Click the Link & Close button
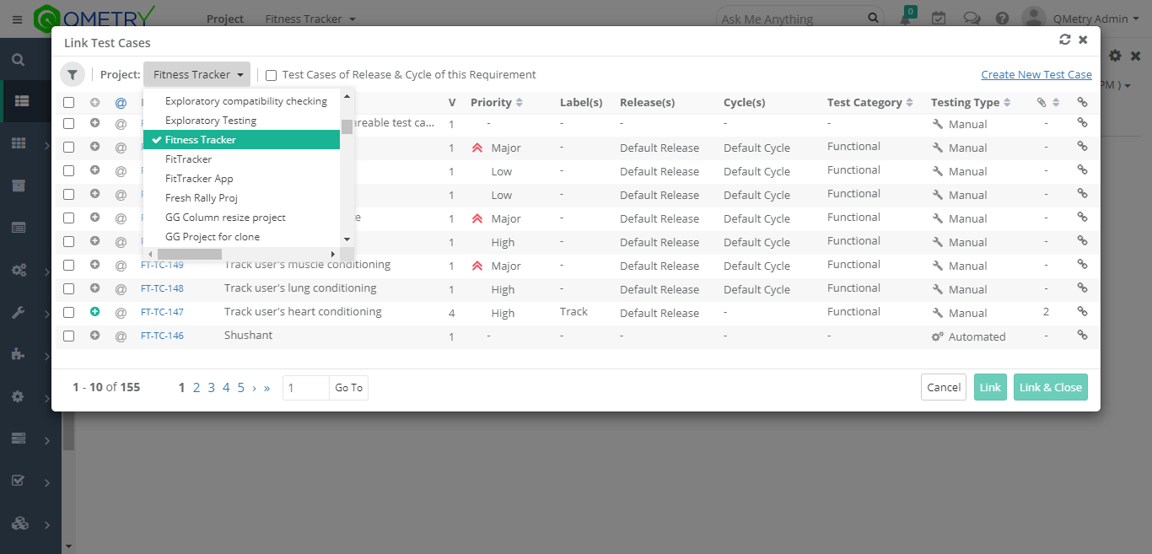 click(x=1051, y=387)
